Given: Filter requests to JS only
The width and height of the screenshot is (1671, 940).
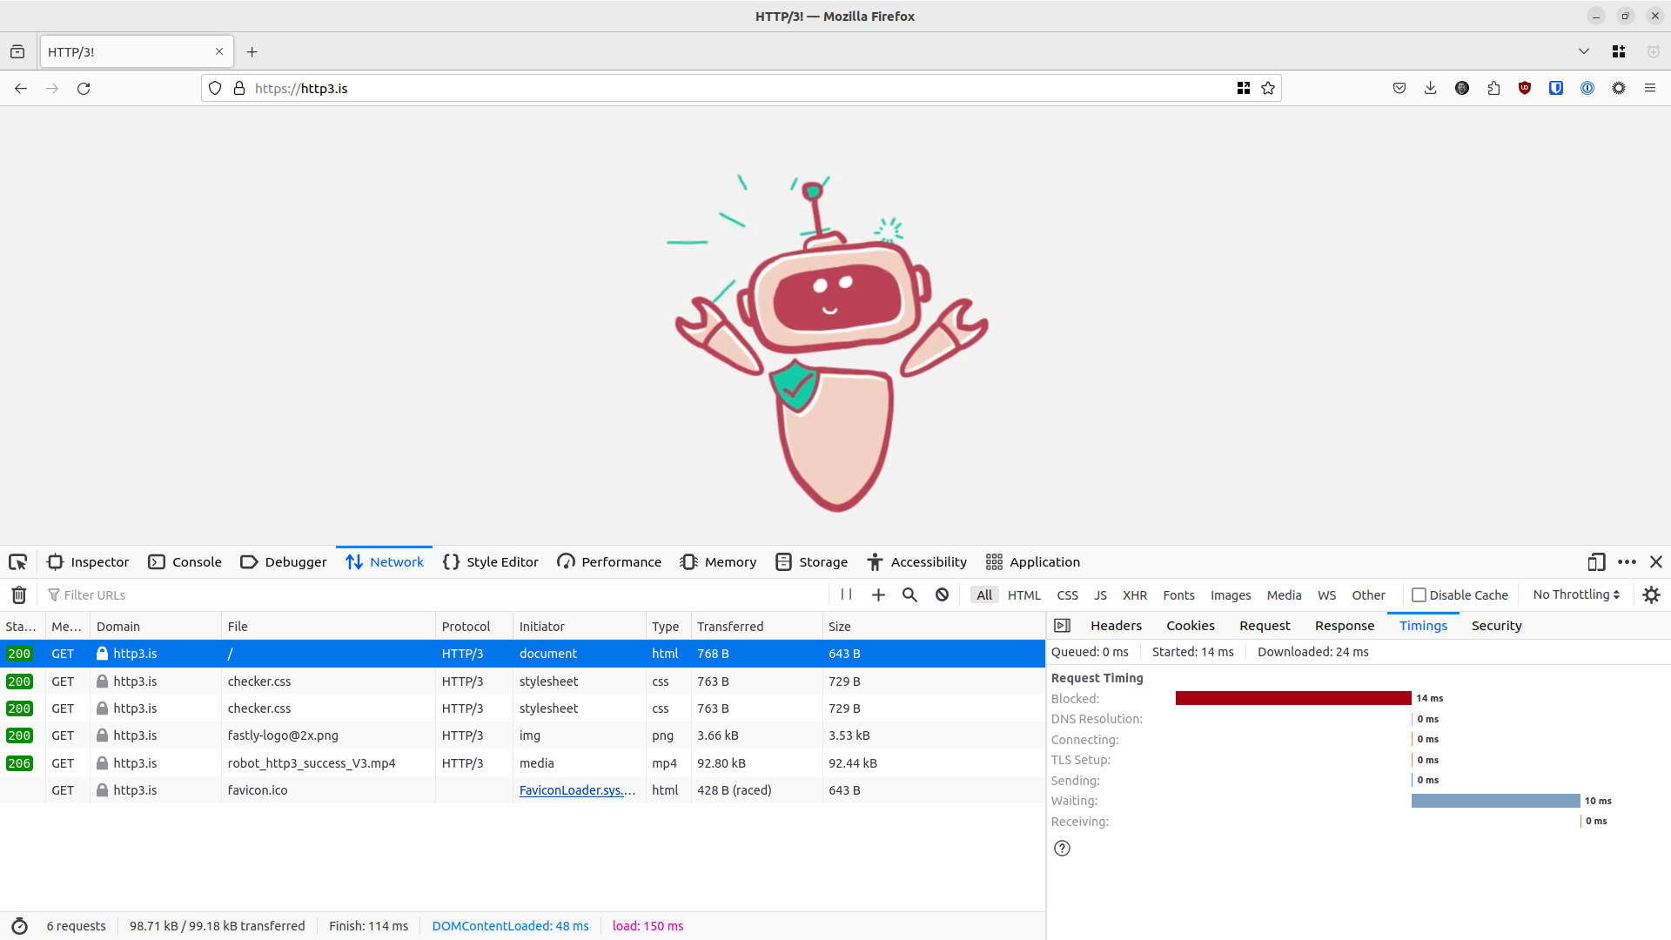Looking at the screenshot, I should 1101,595.
